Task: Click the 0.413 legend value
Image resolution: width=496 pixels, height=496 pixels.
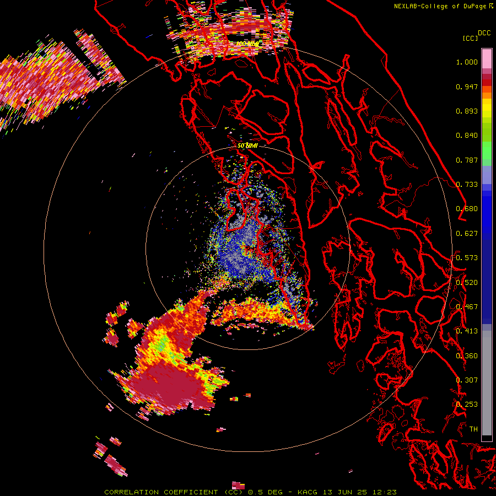Action: (467, 331)
